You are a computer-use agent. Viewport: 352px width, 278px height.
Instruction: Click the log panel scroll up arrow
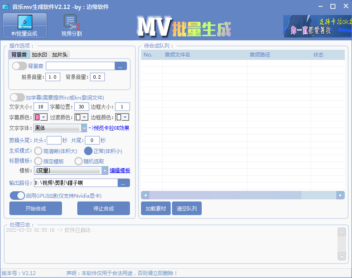click(342, 232)
